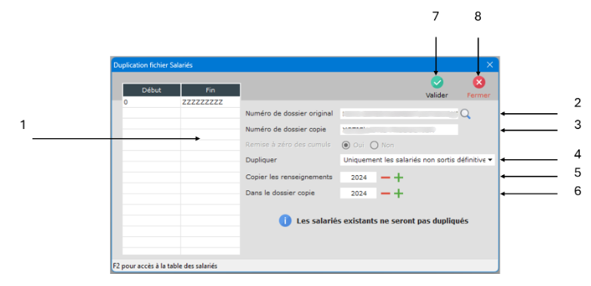Click the Début column header

pyautogui.click(x=152, y=90)
